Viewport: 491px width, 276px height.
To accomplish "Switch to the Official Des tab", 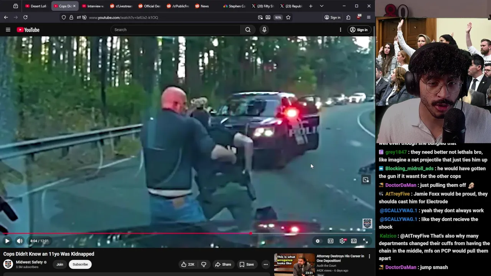I will pos(149,6).
